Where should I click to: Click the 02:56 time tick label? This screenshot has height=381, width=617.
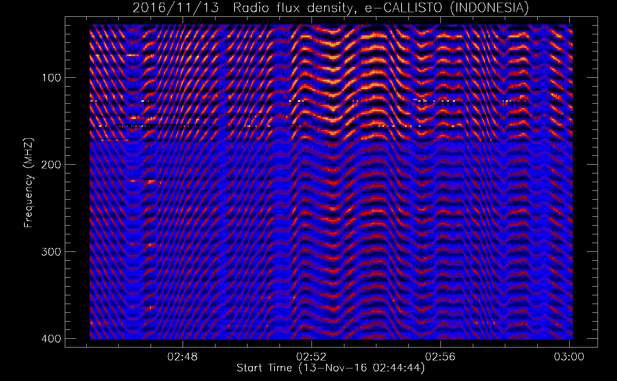[440, 357]
